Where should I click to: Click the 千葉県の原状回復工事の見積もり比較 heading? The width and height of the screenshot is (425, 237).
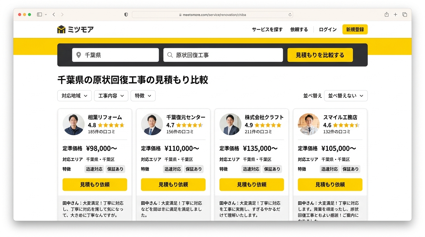pos(133,80)
